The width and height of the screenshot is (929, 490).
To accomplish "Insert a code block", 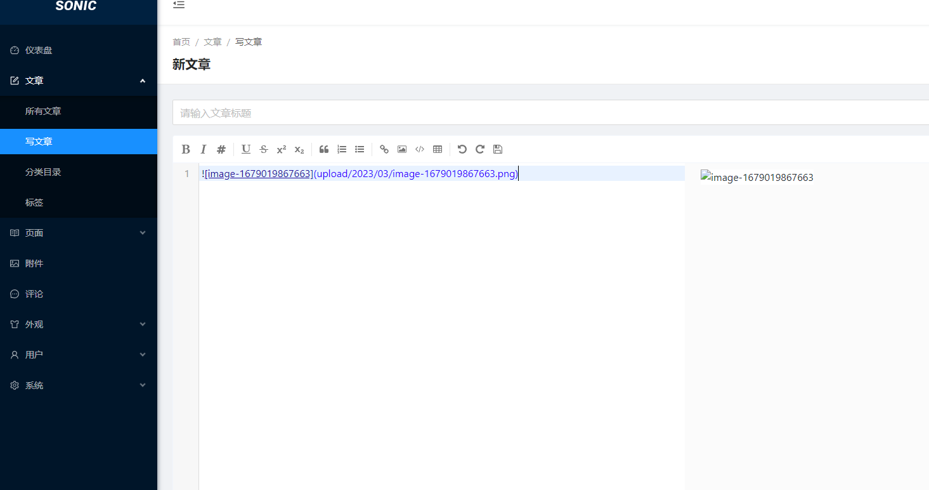I will tap(419, 149).
